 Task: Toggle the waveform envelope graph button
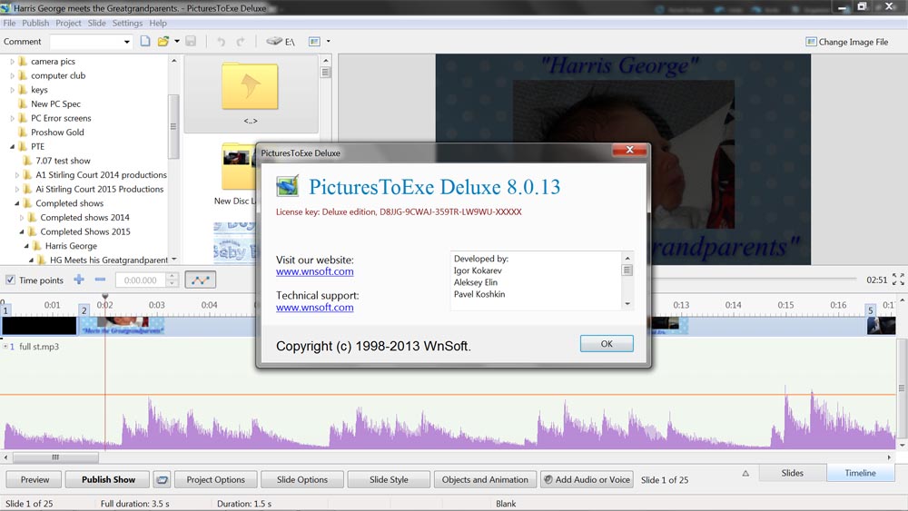201,280
